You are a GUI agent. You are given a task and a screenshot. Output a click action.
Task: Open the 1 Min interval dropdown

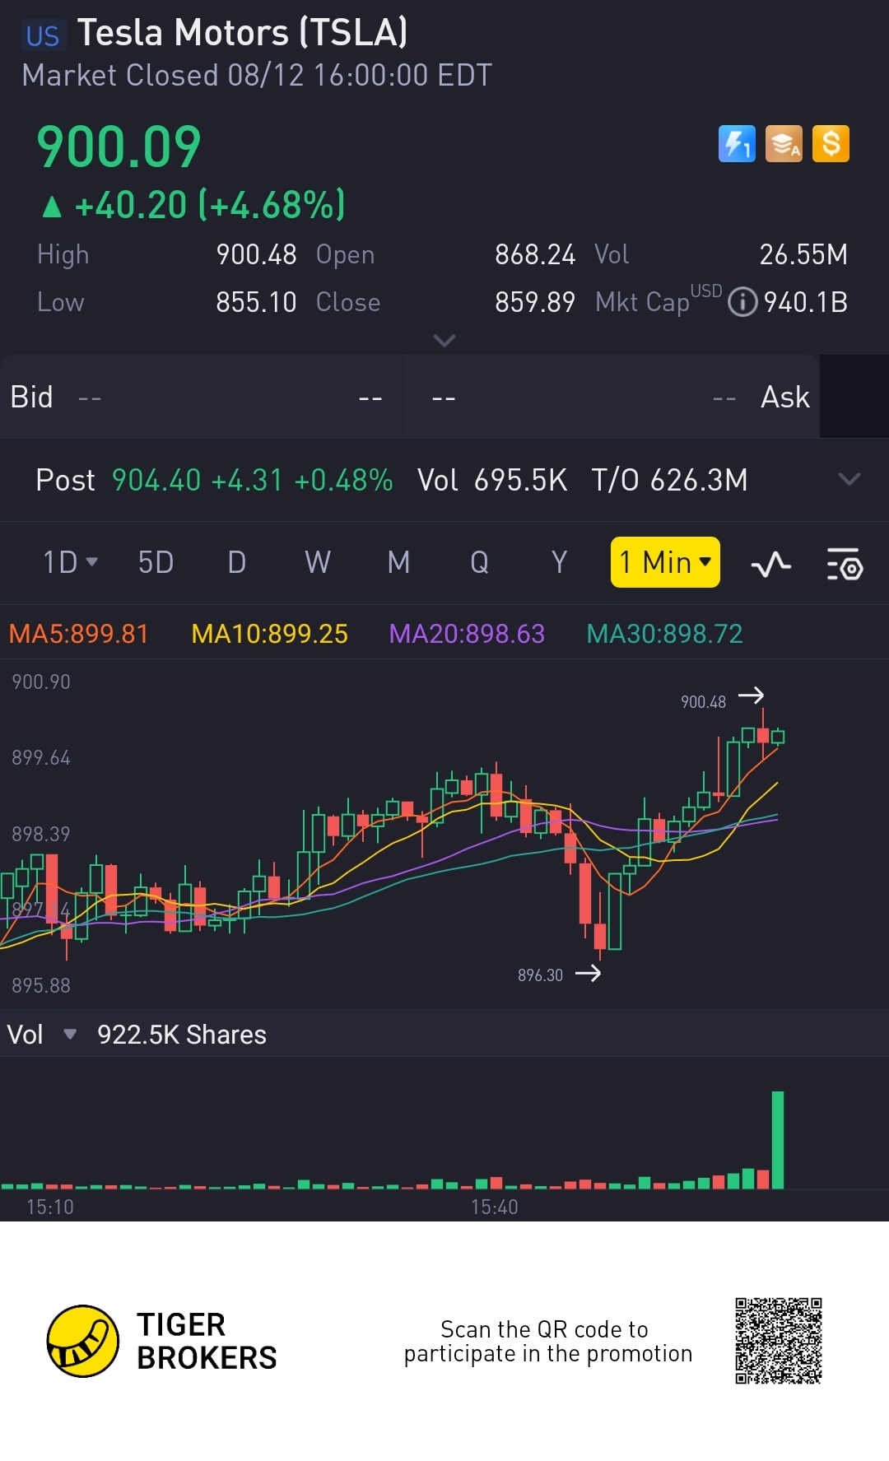click(665, 562)
